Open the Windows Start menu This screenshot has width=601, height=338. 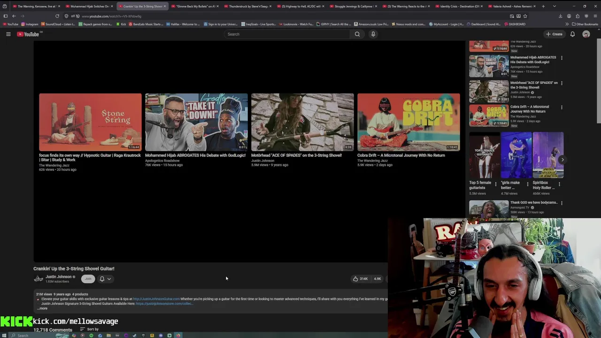click(5, 335)
